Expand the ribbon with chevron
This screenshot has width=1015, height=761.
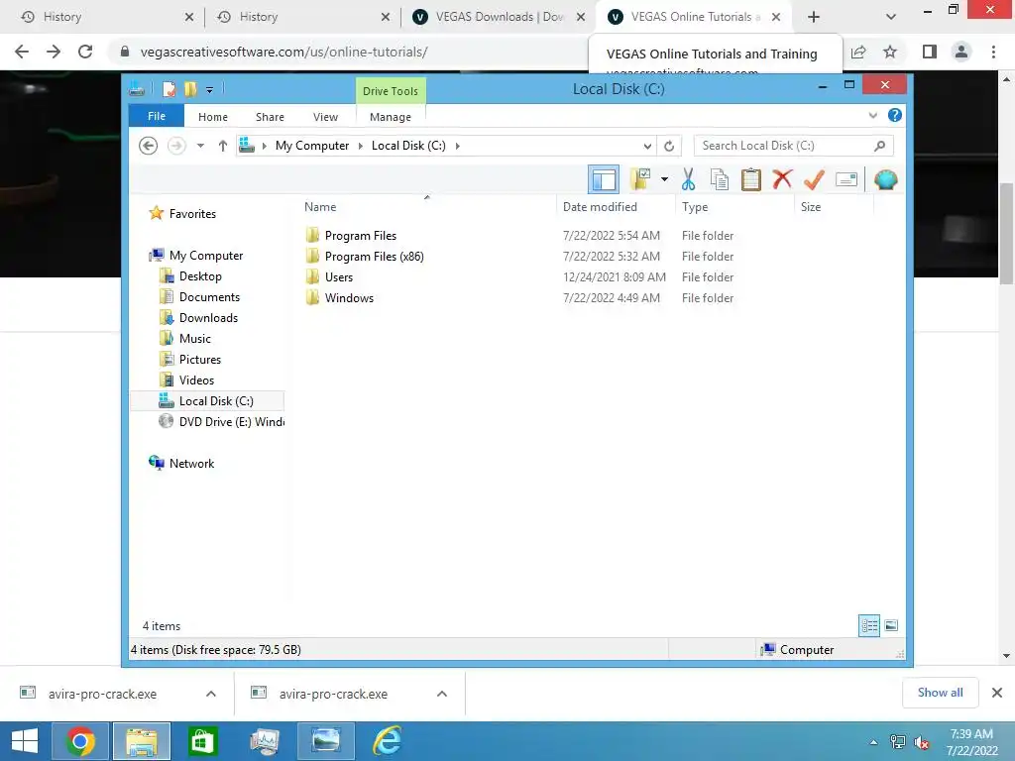(x=872, y=115)
